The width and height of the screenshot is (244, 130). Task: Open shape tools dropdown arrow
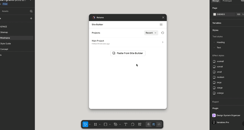[110, 124]
